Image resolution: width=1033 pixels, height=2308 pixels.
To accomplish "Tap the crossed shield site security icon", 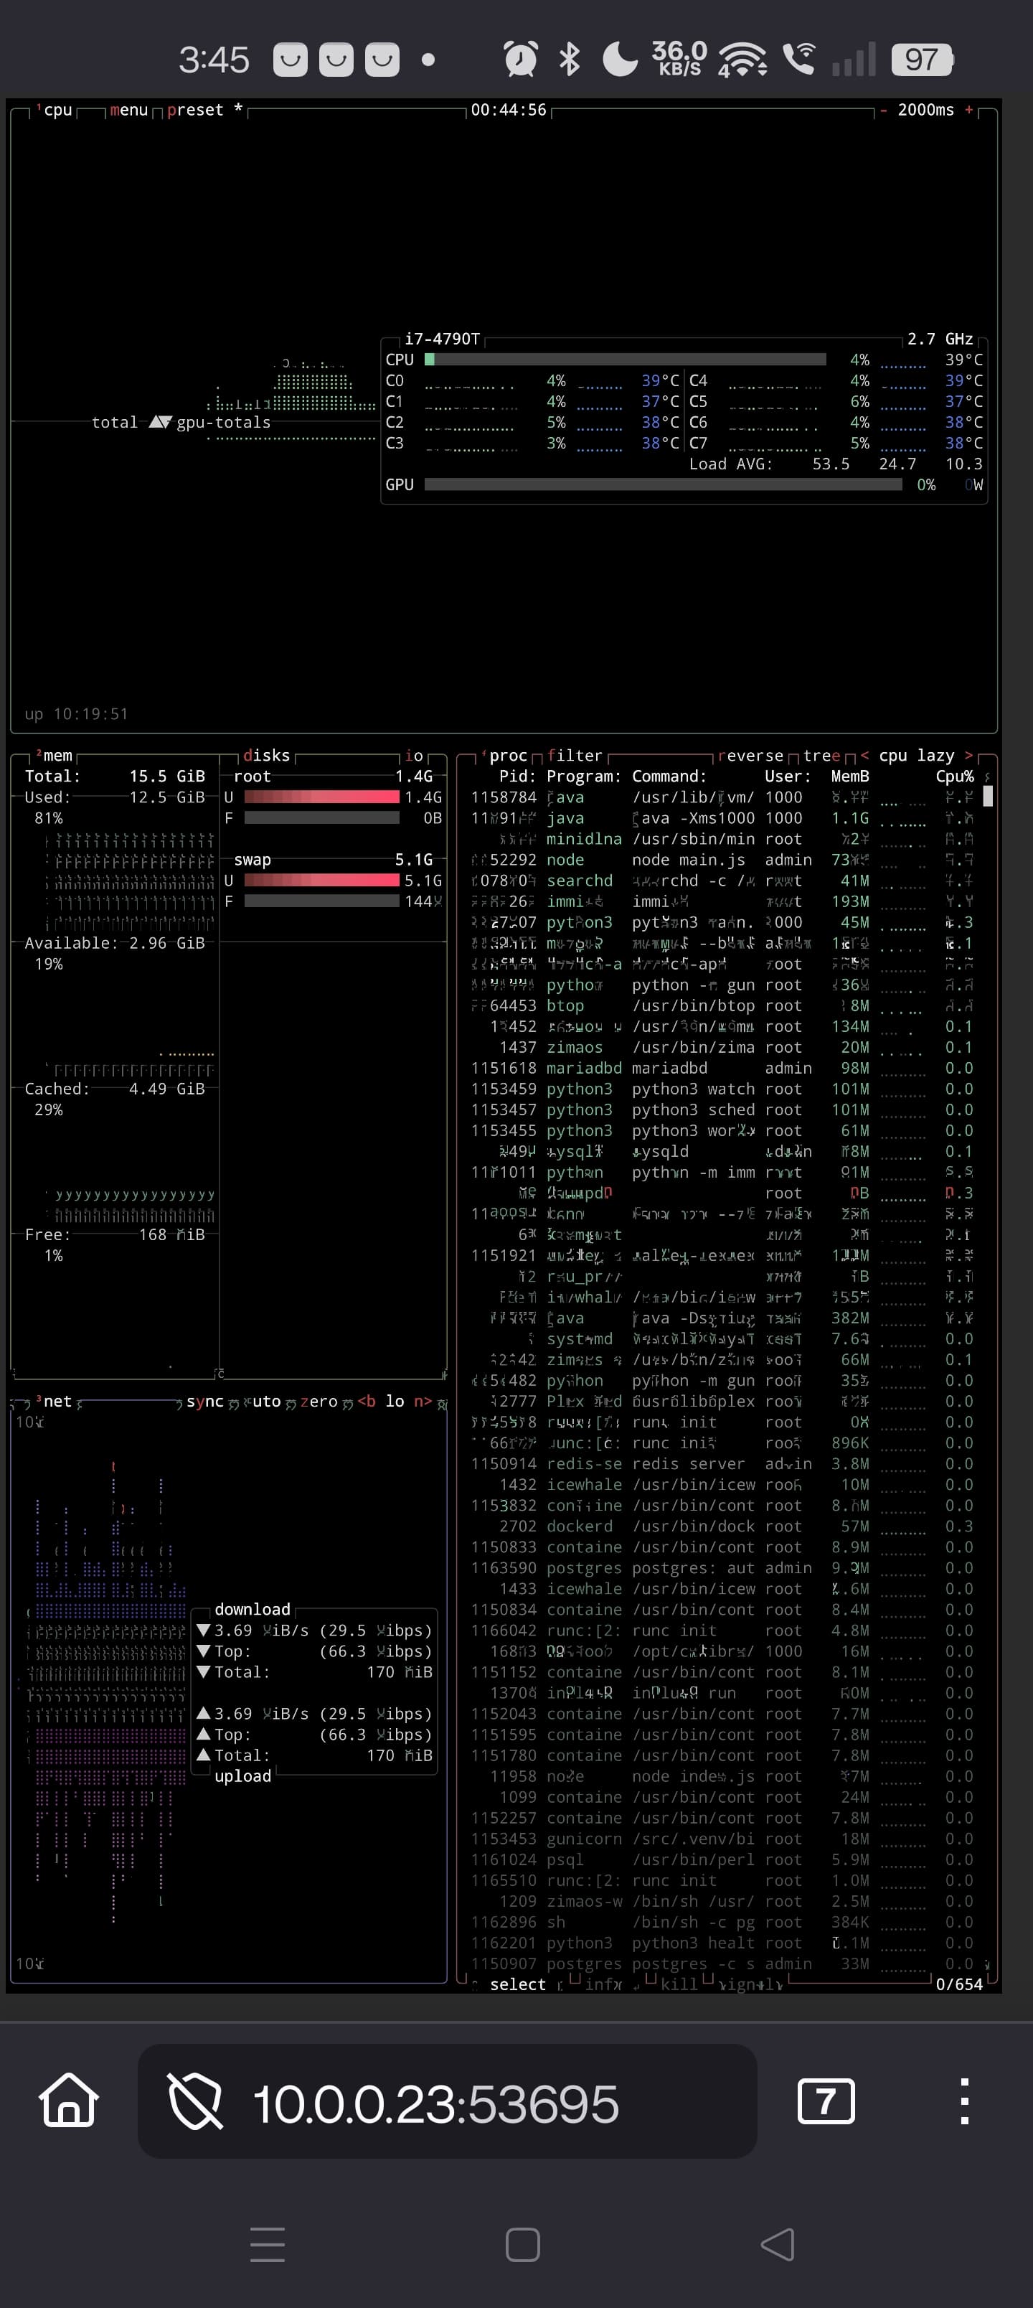I will 195,2101.
